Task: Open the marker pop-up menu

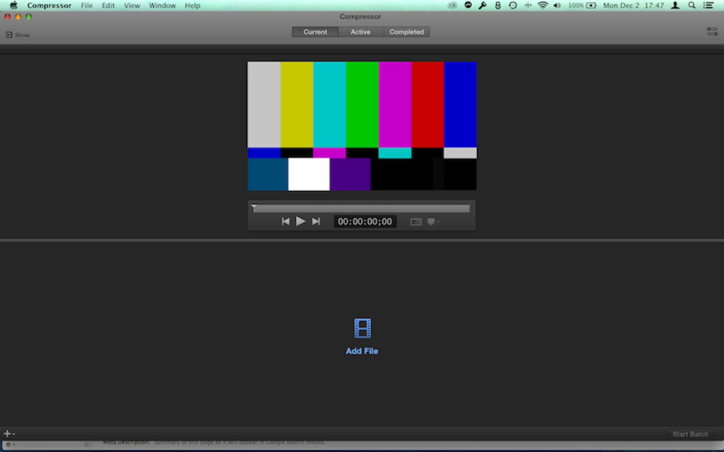Action: tap(433, 222)
